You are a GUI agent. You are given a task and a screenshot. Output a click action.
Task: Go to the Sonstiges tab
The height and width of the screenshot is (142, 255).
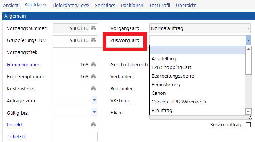pyautogui.click(x=105, y=5)
